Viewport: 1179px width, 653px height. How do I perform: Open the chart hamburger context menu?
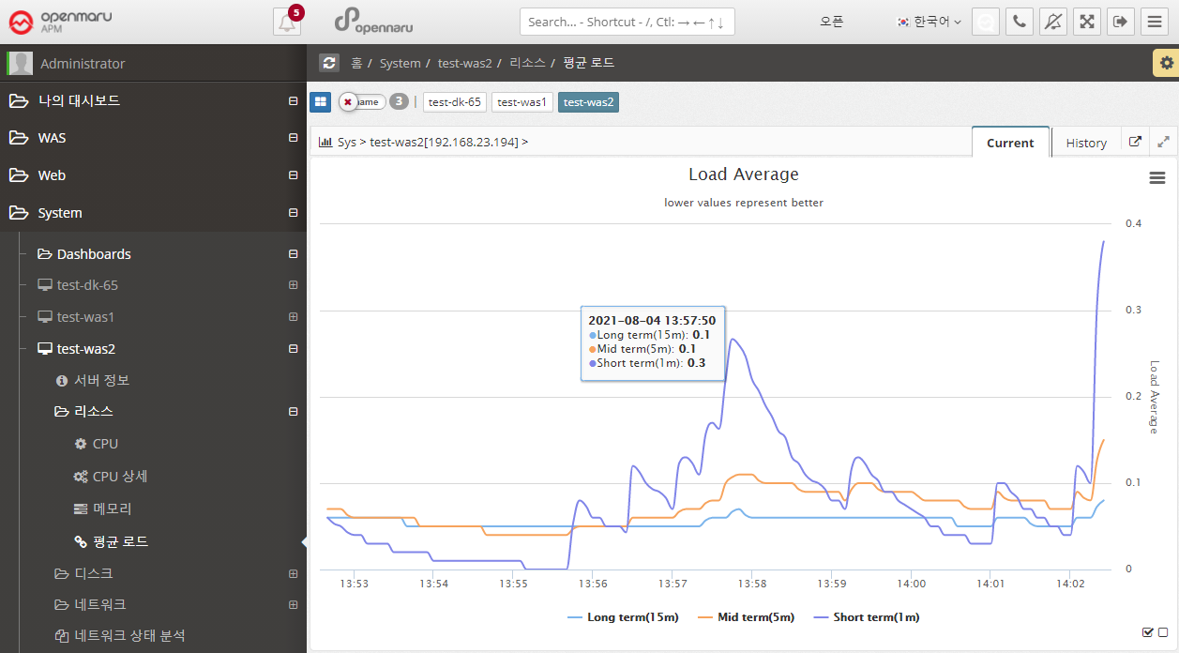[x=1156, y=177]
